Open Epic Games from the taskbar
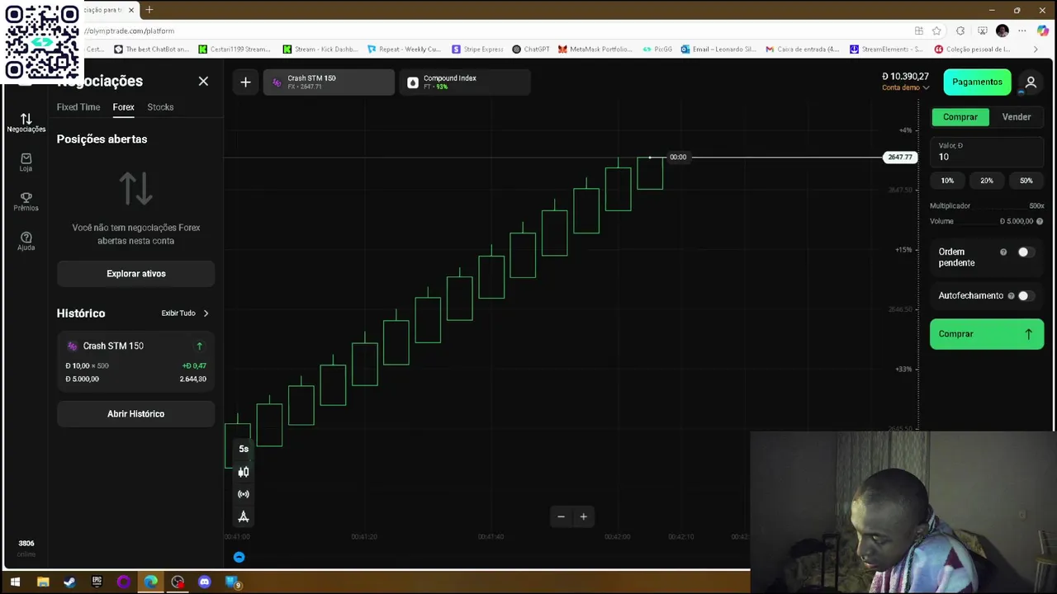Screen dimensions: 1057x594 [97, 582]
